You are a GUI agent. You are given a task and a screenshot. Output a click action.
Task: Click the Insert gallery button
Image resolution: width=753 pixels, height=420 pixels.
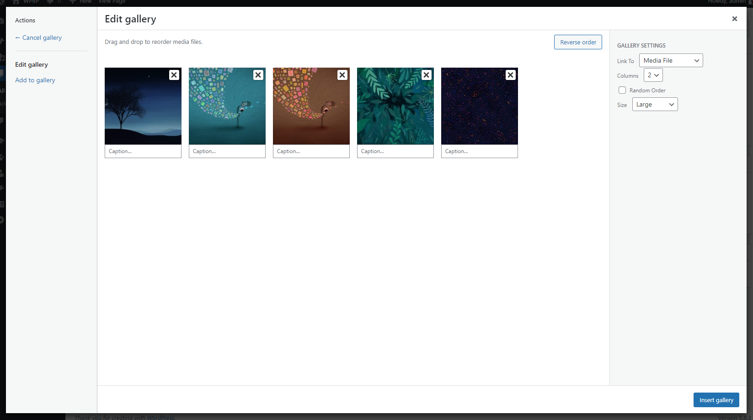click(716, 400)
